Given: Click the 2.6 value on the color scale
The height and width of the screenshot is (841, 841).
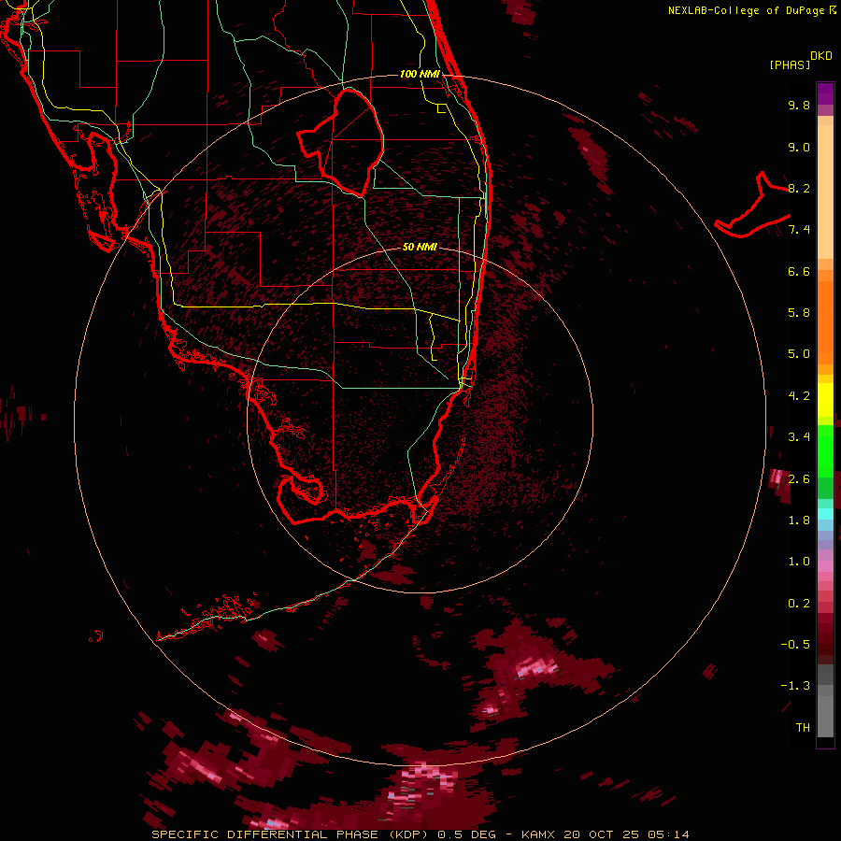Looking at the screenshot, I should (x=799, y=479).
